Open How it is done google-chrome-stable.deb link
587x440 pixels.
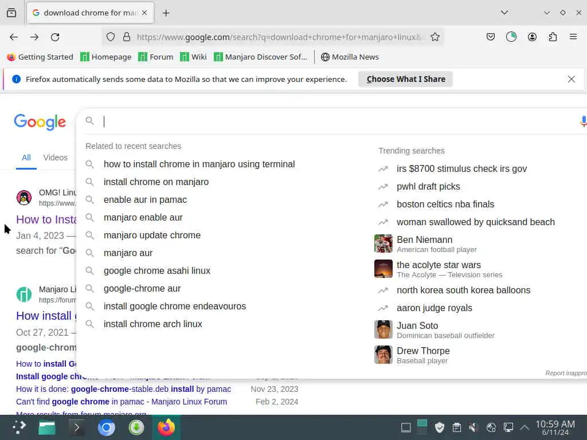pyautogui.click(x=123, y=389)
